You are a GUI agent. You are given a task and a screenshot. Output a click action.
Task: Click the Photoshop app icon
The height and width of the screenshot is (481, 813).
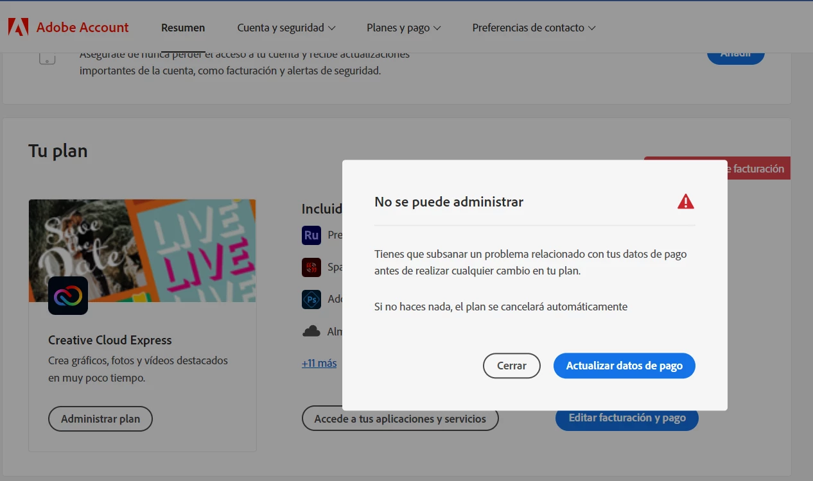pyautogui.click(x=311, y=300)
